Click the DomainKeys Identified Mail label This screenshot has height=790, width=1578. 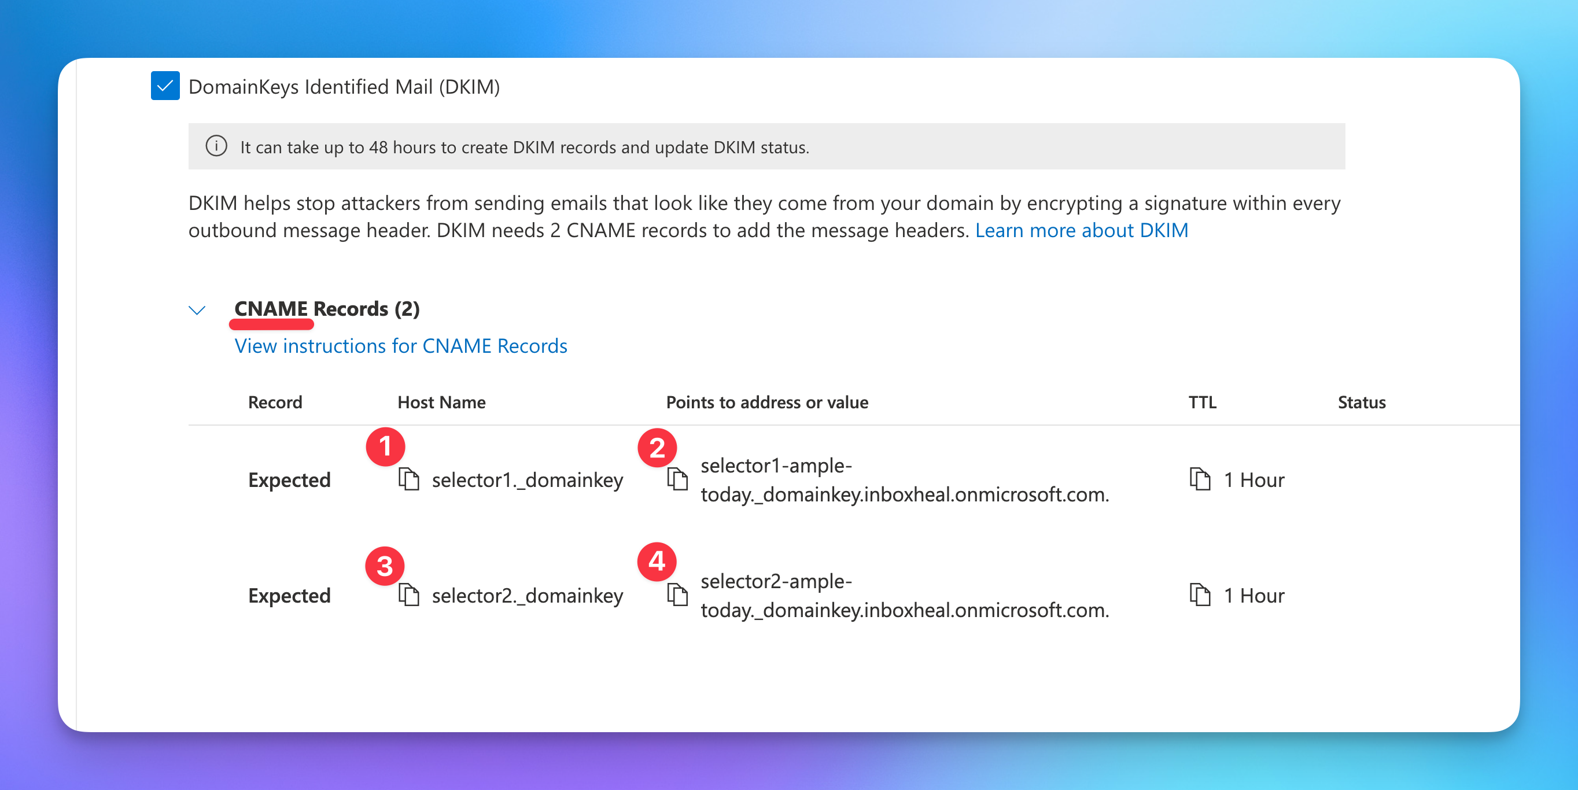[x=344, y=87]
